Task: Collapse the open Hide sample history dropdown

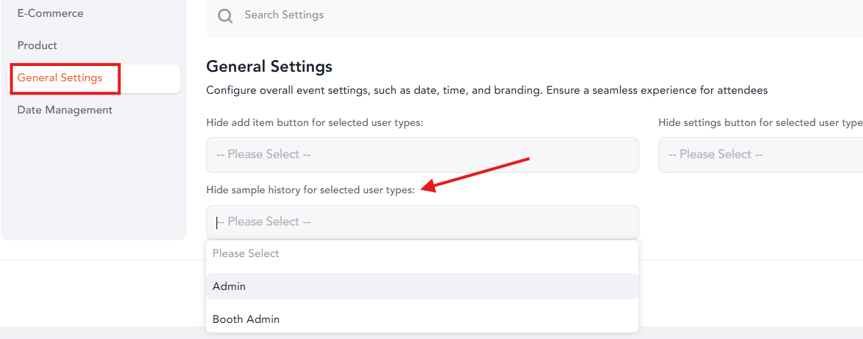Action: (x=423, y=222)
